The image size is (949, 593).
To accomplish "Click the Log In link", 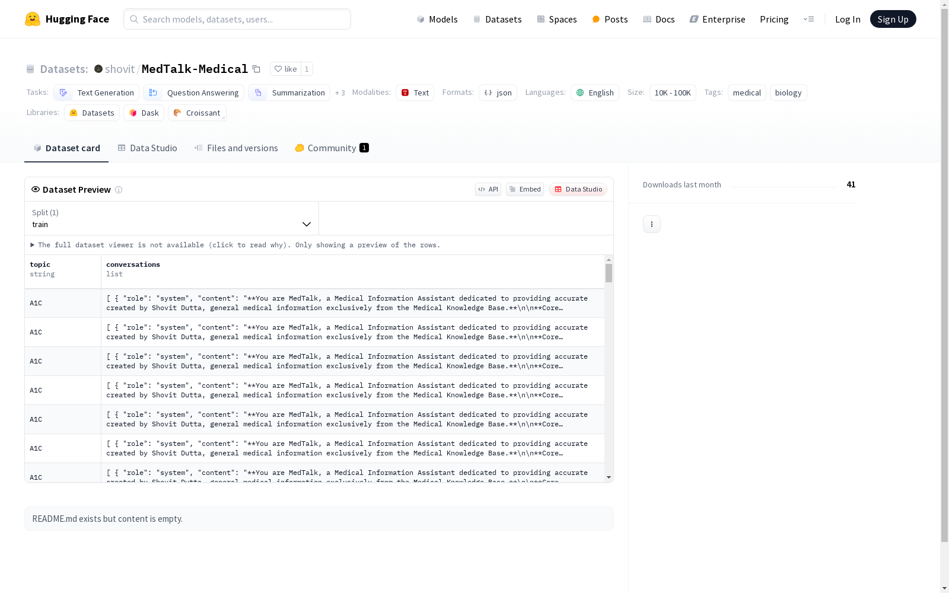I will tap(848, 19).
